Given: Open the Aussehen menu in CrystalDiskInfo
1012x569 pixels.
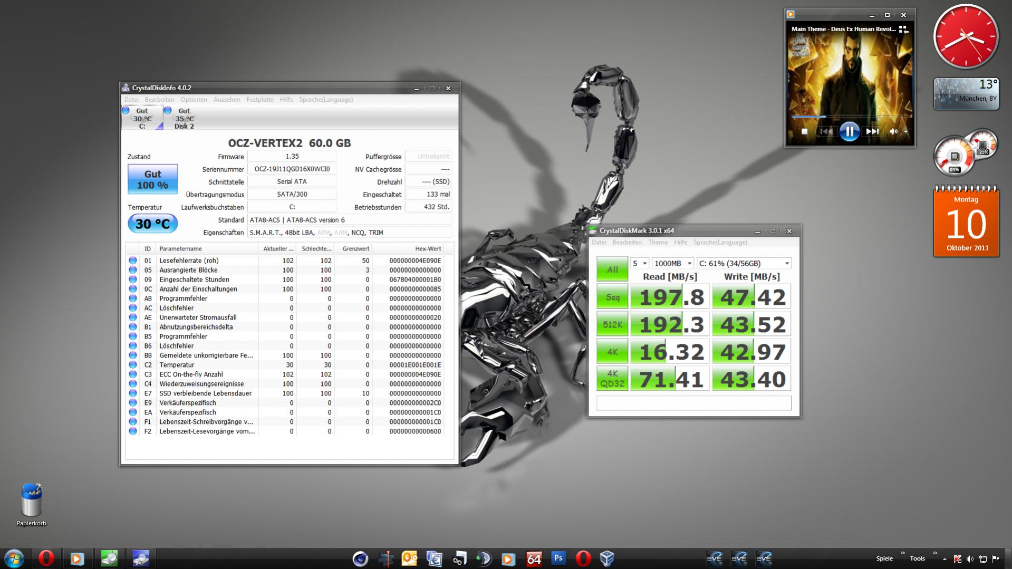Looking at the screenshot, I should 227,99.
